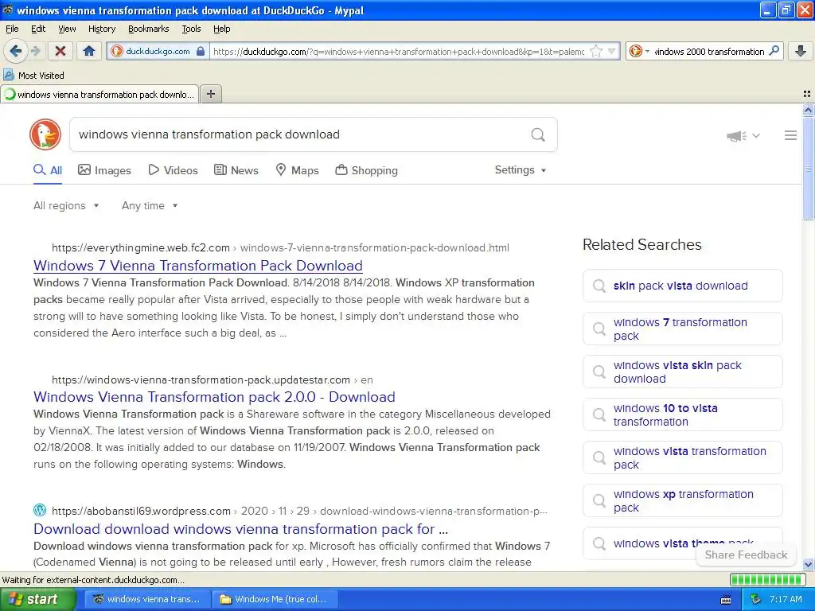The width and height of the screenshot is (815, 611).
Task: Click the list all tabs grid icon
Action: 807,94
